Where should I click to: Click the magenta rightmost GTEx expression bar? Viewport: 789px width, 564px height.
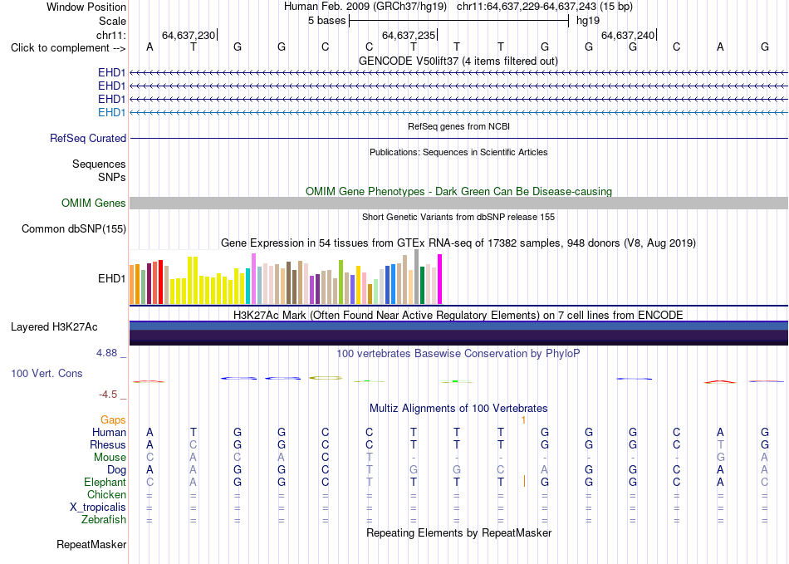pyautogui.click(x=440, y=279)
